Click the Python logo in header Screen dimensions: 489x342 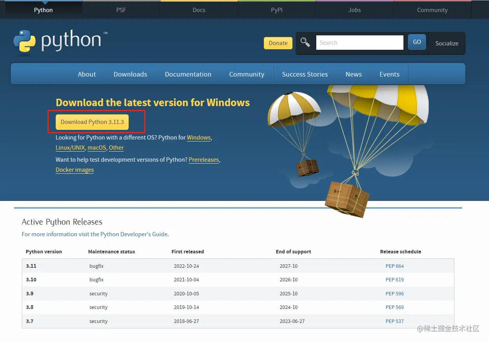point(60,42)
